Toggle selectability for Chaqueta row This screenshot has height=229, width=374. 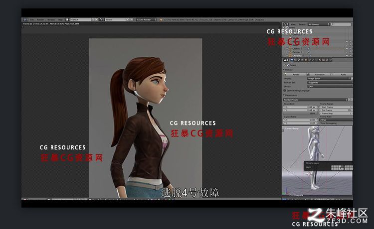(350, 55)
